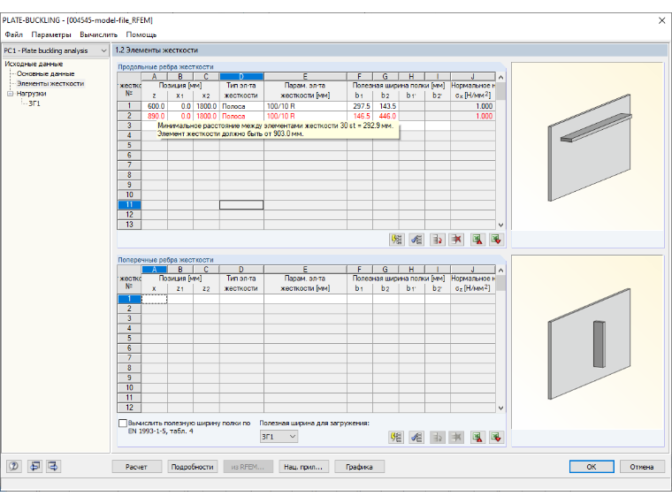Select column J header in longitudinal table
Viewport: 672px width, 504px height.
pyautogui.click(x=473, y=77)
